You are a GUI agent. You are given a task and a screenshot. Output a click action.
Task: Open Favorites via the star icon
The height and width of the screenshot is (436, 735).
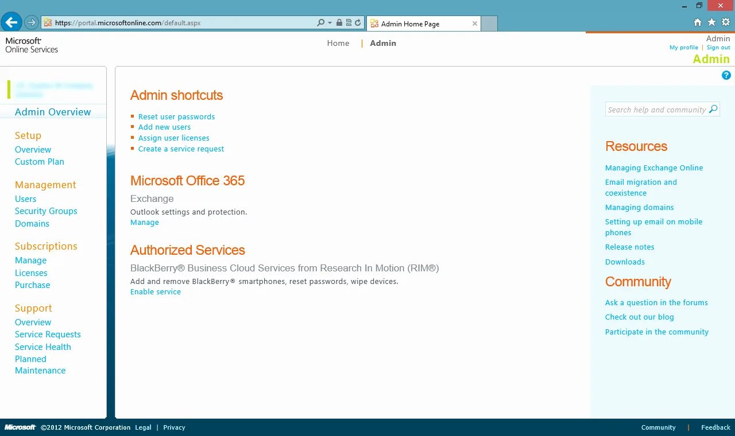point(711,22)
